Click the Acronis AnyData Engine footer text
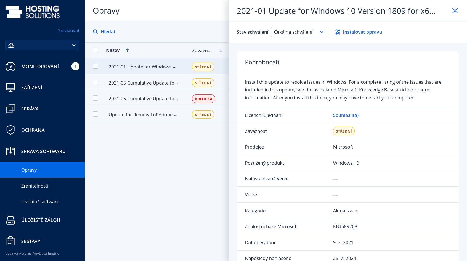 point(32,253)
